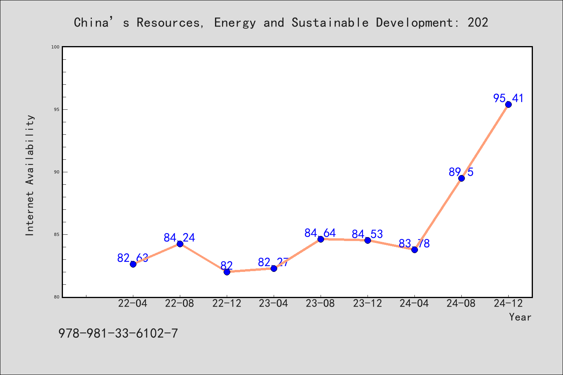Click the x-axis label '22-04'
This screenshot has width=563, height=375.
(133, 304)
